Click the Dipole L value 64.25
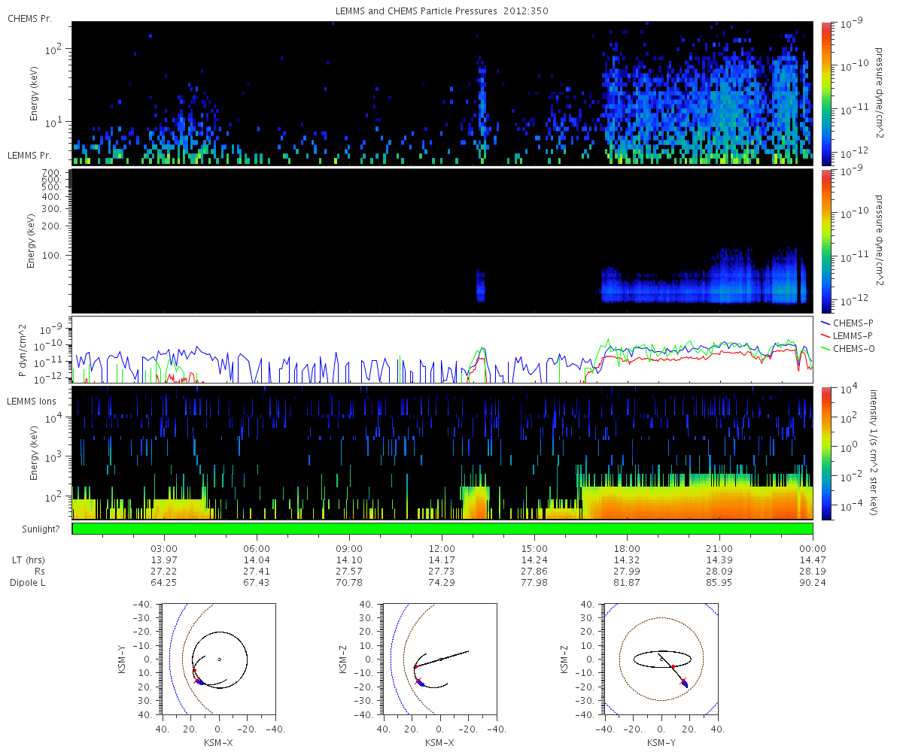This screenshot has height=752, width=903. pyautogui.click(x=164, y=583)
